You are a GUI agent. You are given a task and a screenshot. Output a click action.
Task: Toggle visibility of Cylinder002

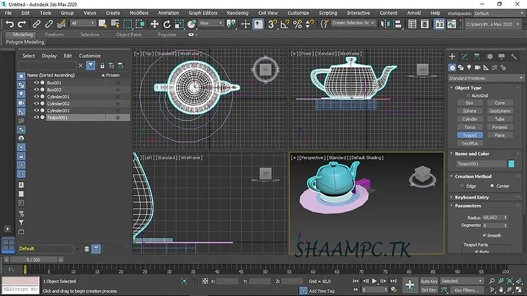pyautogui.click(x=36, y=104)
